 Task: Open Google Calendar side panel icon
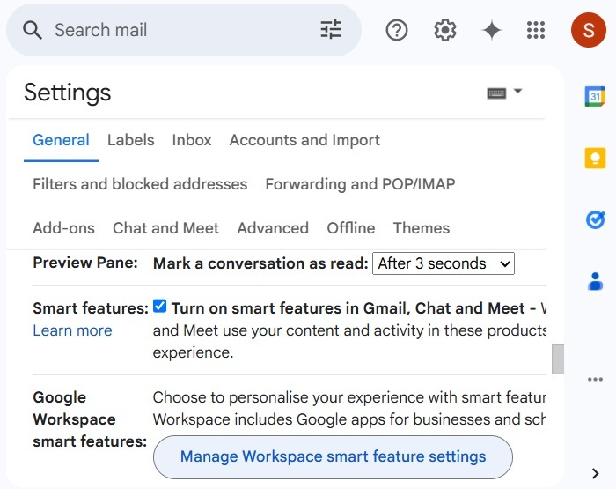tap(595, 96)
